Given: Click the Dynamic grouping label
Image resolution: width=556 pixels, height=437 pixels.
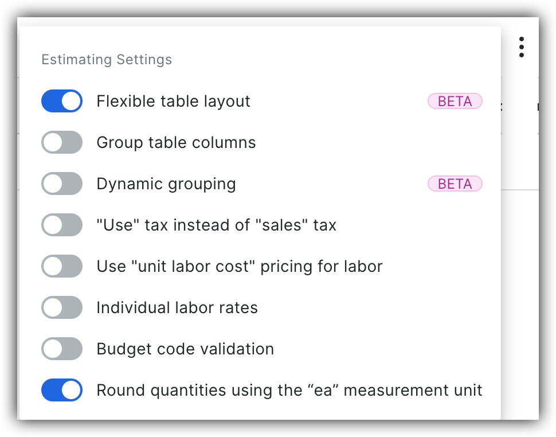Looking at the screenshot, I should [166, 184].
